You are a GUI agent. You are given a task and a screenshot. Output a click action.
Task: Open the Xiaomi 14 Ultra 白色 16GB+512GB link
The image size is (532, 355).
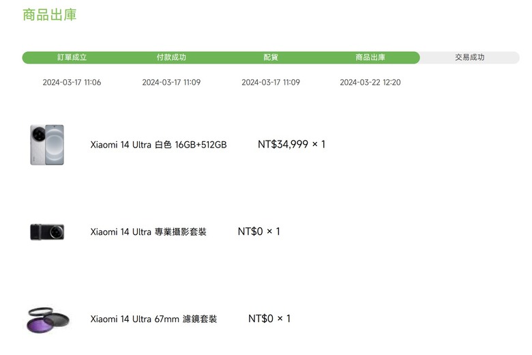[x=158, y=145]
